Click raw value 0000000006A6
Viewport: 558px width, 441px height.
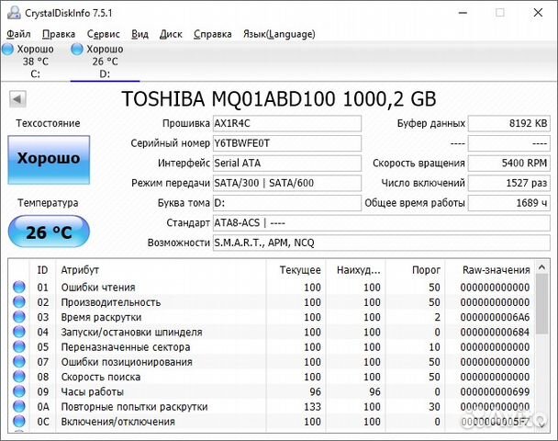[495, 317]
